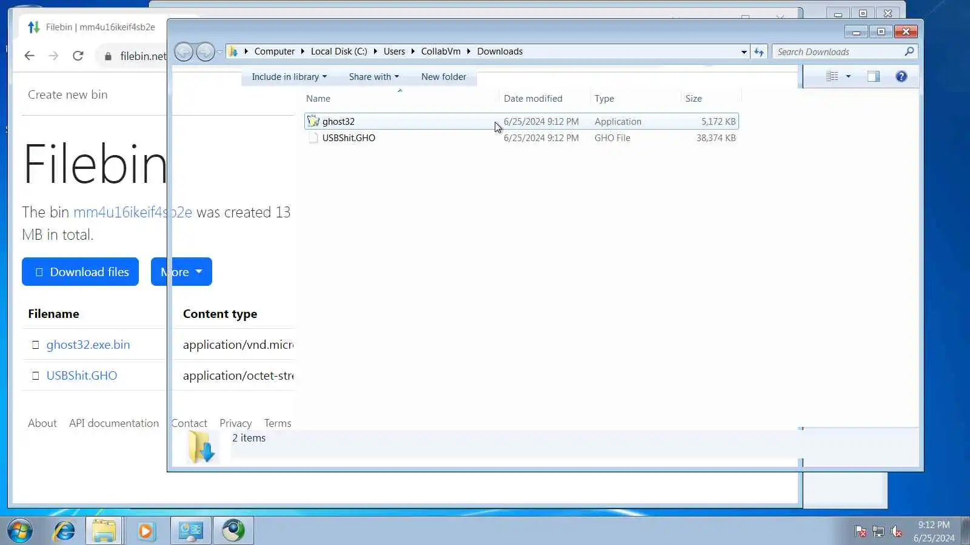Click Downloads in the breadcrumb path

500,51
